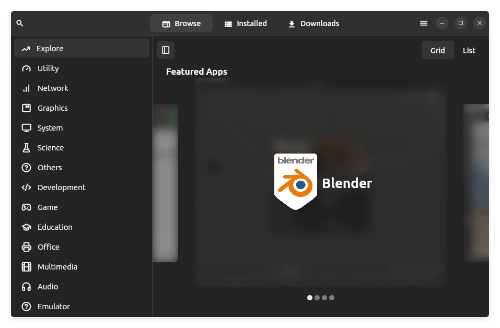Switch to the Installed tab
The width and height of the screenshot is (500, 328).
point(246,24)
